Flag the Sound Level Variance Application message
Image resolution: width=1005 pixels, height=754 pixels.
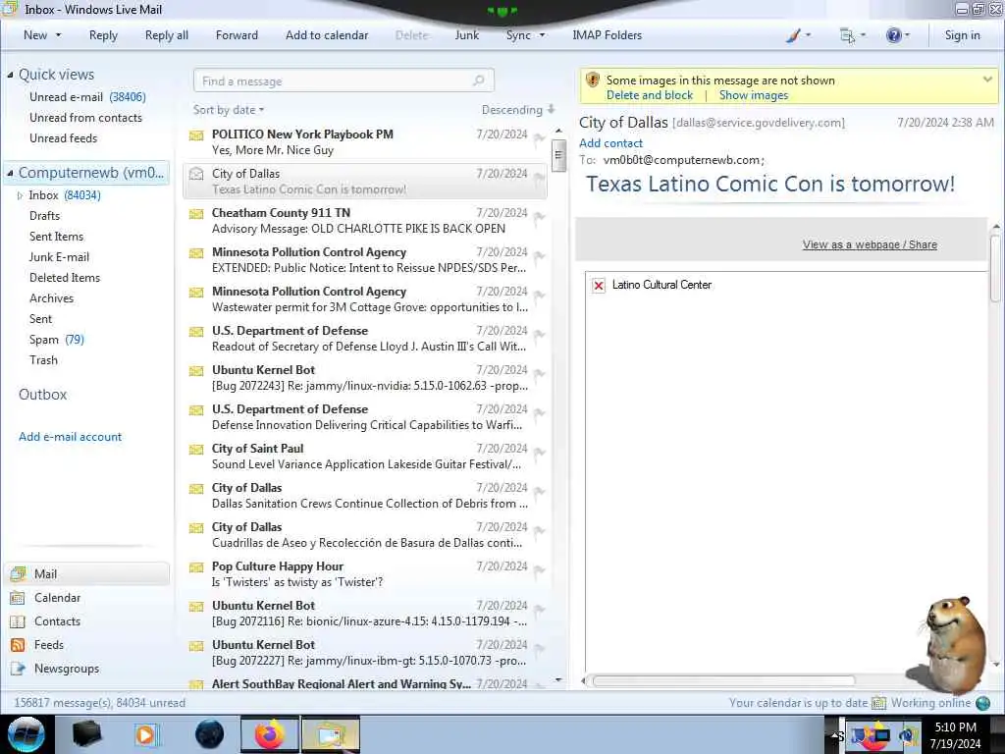point(539,452)
